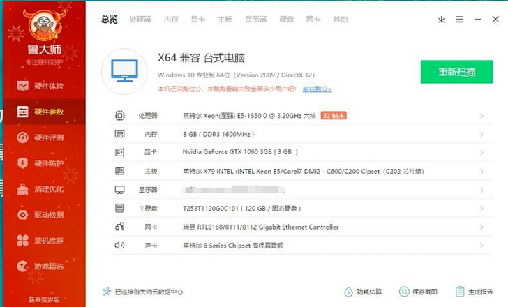Click the Xeon E5-1650 processor text
This screenshot has height=307, width=508.
[249, 116]
